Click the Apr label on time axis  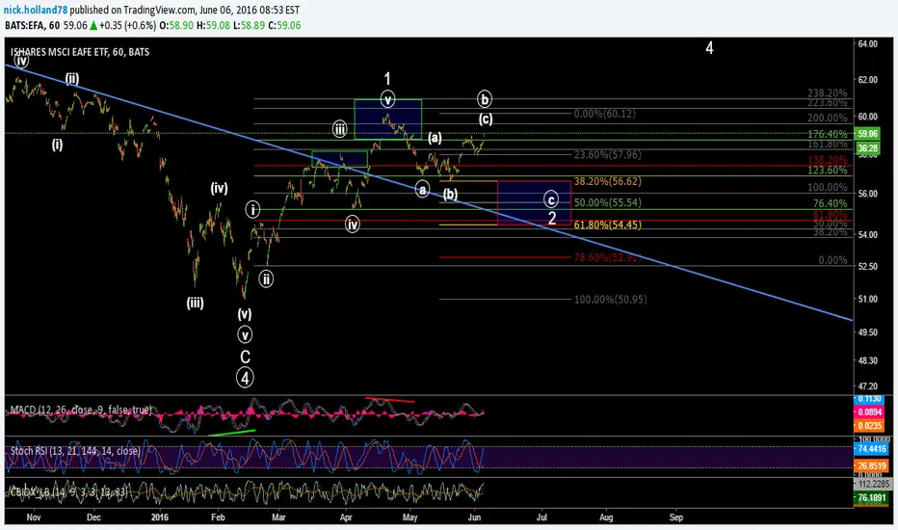345,517
